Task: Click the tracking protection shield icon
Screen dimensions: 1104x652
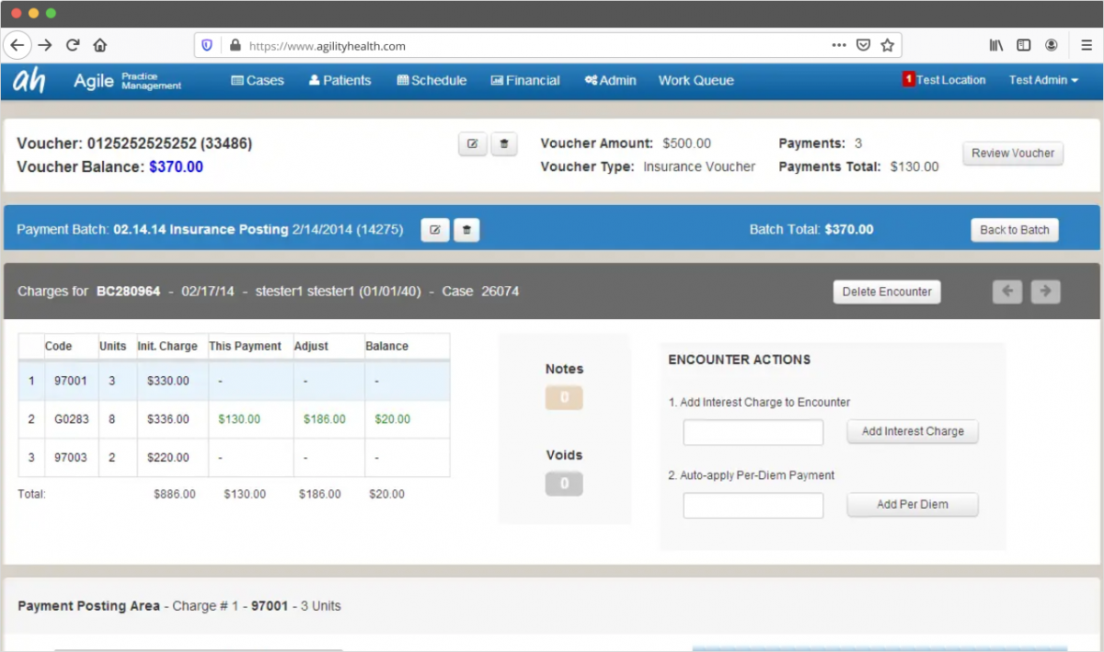Action: pos(209,44)
